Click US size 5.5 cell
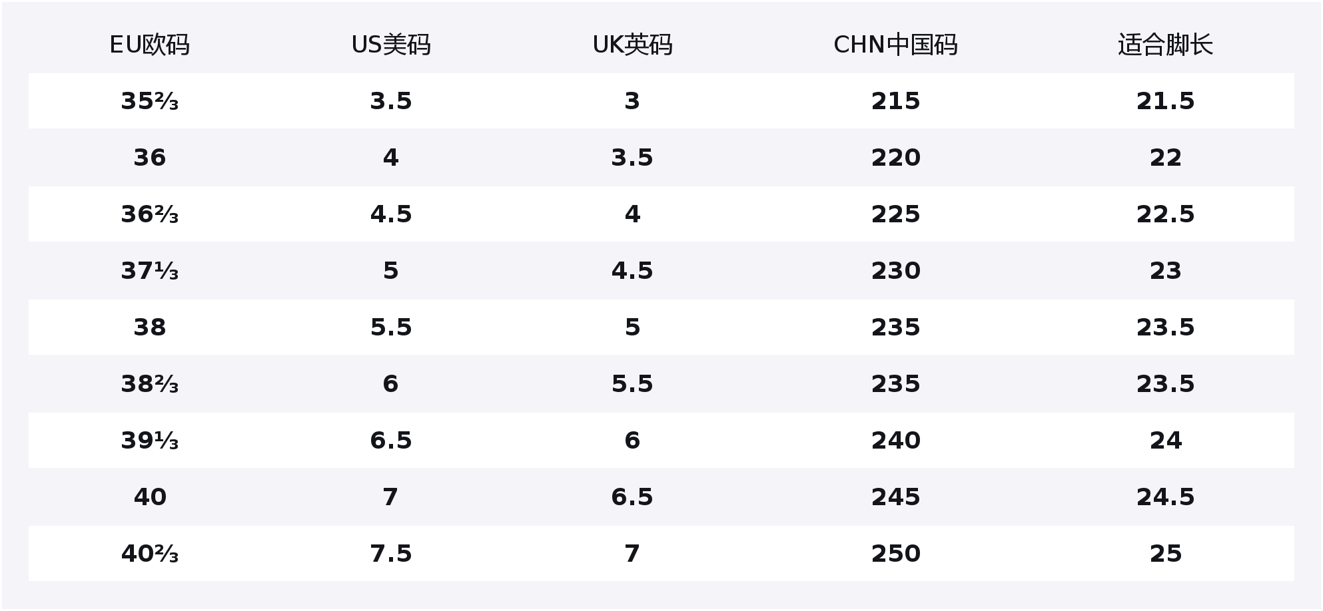 tap(391, 327)
